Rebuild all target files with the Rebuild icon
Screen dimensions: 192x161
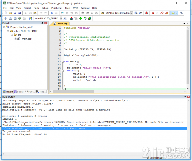pos(15,18)
